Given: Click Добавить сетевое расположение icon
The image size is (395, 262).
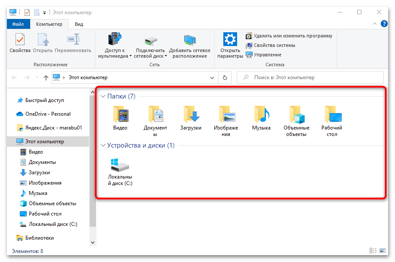Looking at the screenshot, I should [x=190, y=40].
